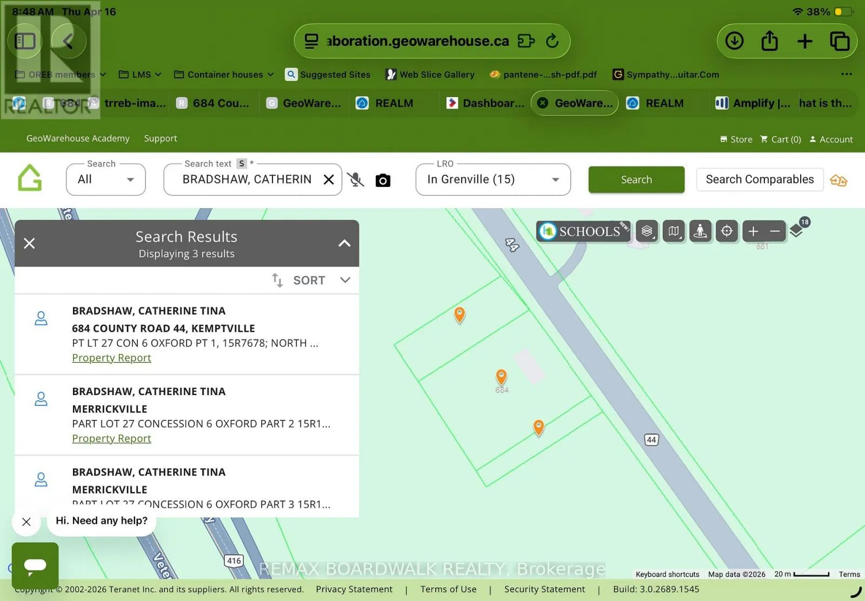Switch to the Dashboard browser tab
Screen dimensions: 865x601
pyautogui.click(x=485, y=103)
